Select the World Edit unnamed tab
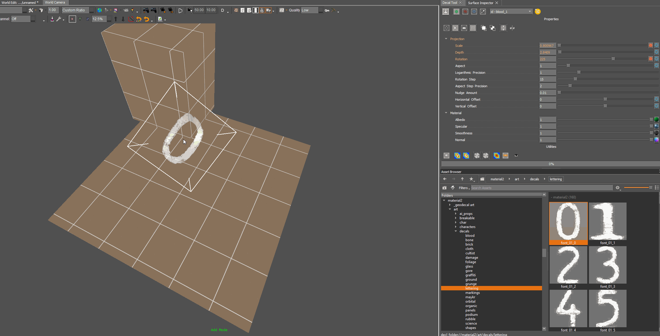Image resolution: width=660 pixels, height=336 pixels. (20, 2)
